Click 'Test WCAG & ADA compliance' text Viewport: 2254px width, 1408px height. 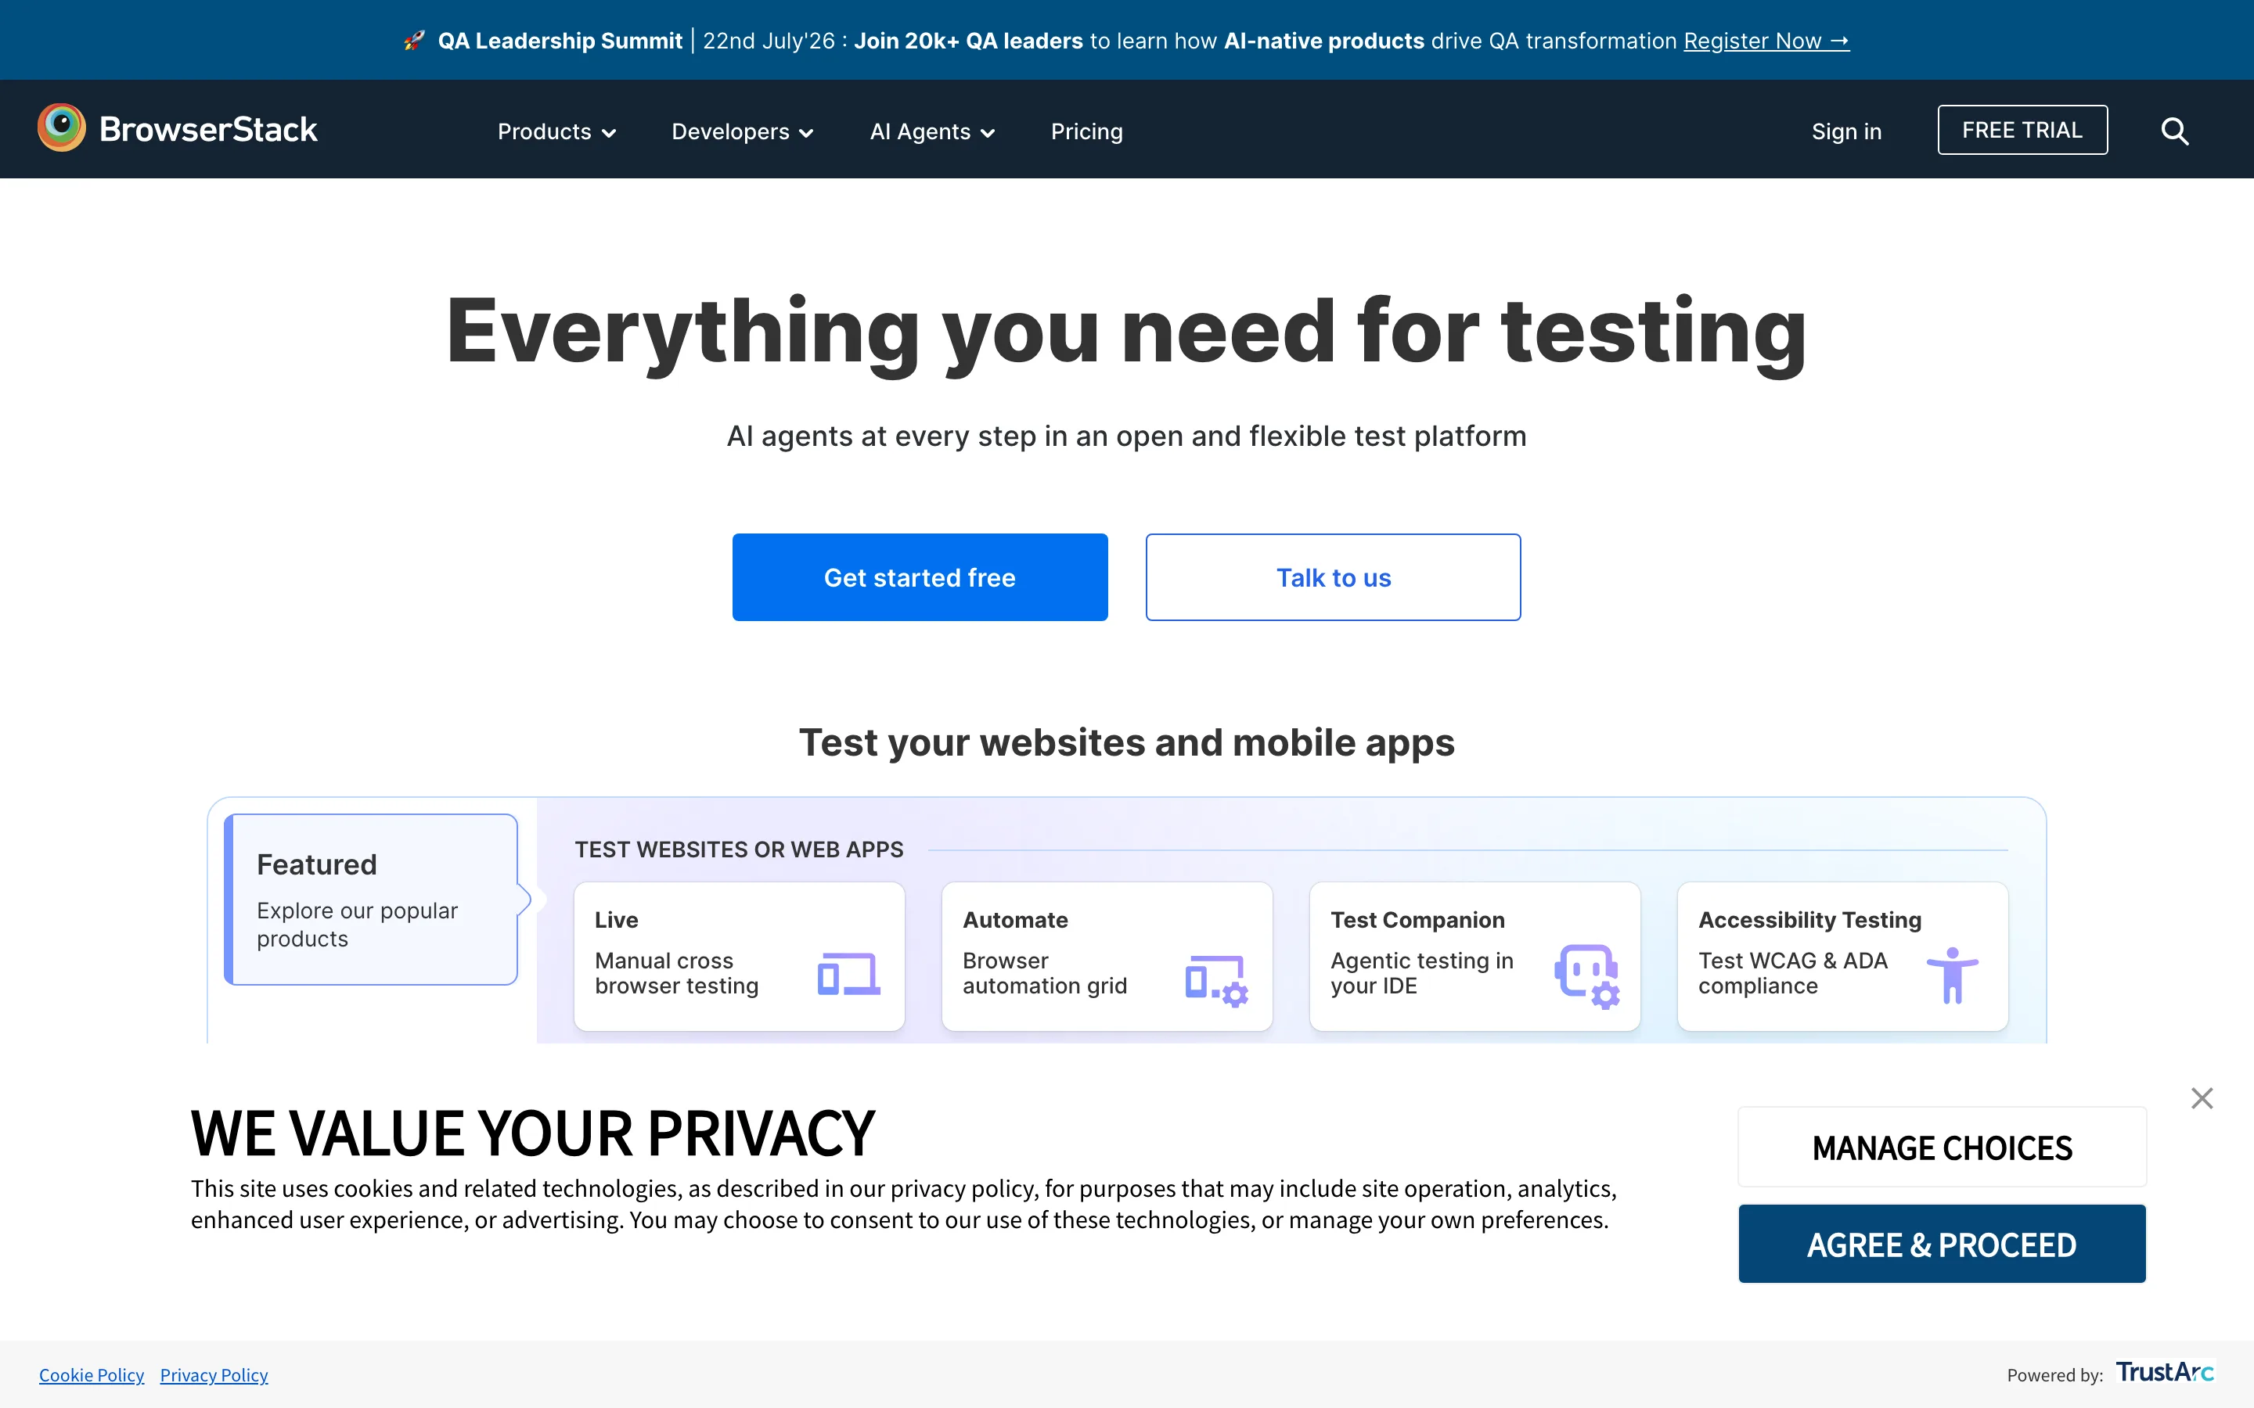click(x=1793, y=973)
